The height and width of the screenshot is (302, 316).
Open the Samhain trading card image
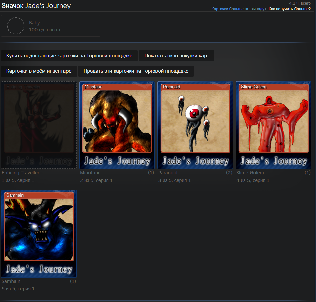click(x=39, y=234)
